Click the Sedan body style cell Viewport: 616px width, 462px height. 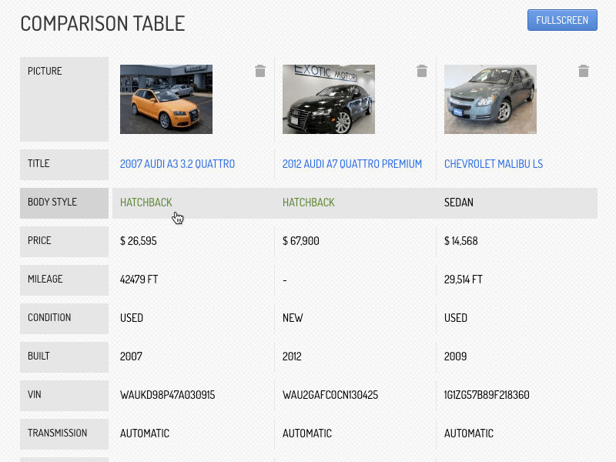click(459, 203)
